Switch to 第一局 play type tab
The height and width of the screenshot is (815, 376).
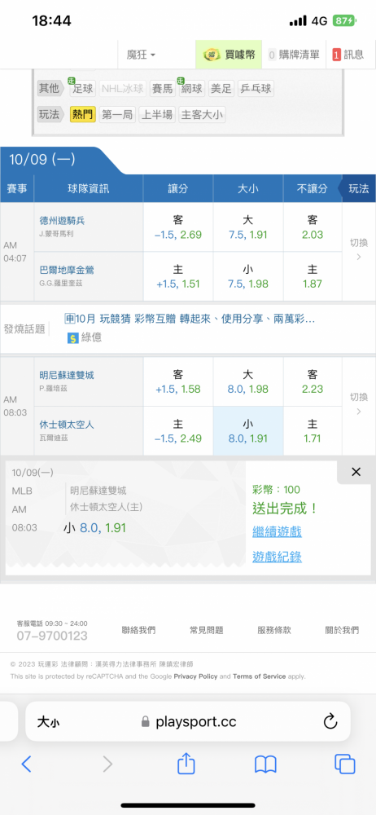(x=117, y=115)
